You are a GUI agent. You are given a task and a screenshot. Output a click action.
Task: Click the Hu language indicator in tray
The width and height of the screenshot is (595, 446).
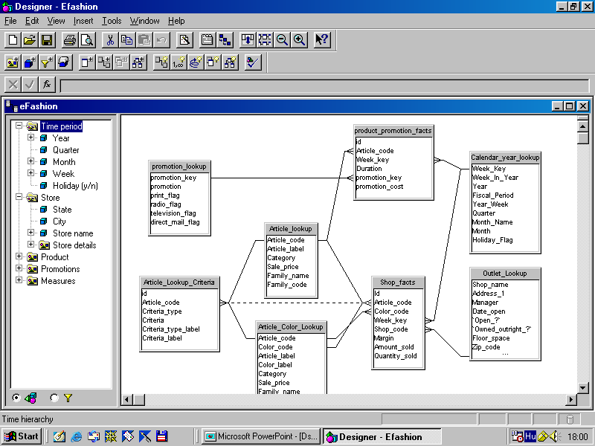coord(530,436)
